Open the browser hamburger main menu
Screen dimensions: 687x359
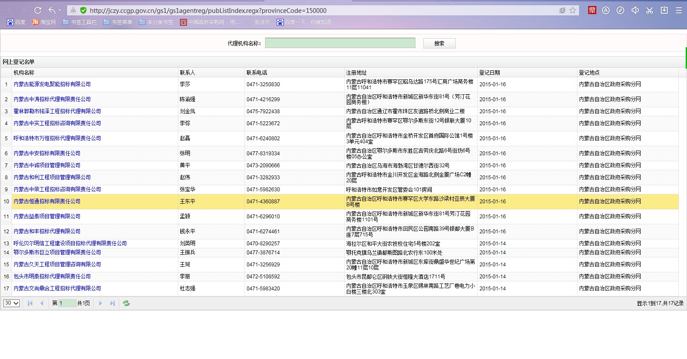pyautogui.click(x=679, y=10)
